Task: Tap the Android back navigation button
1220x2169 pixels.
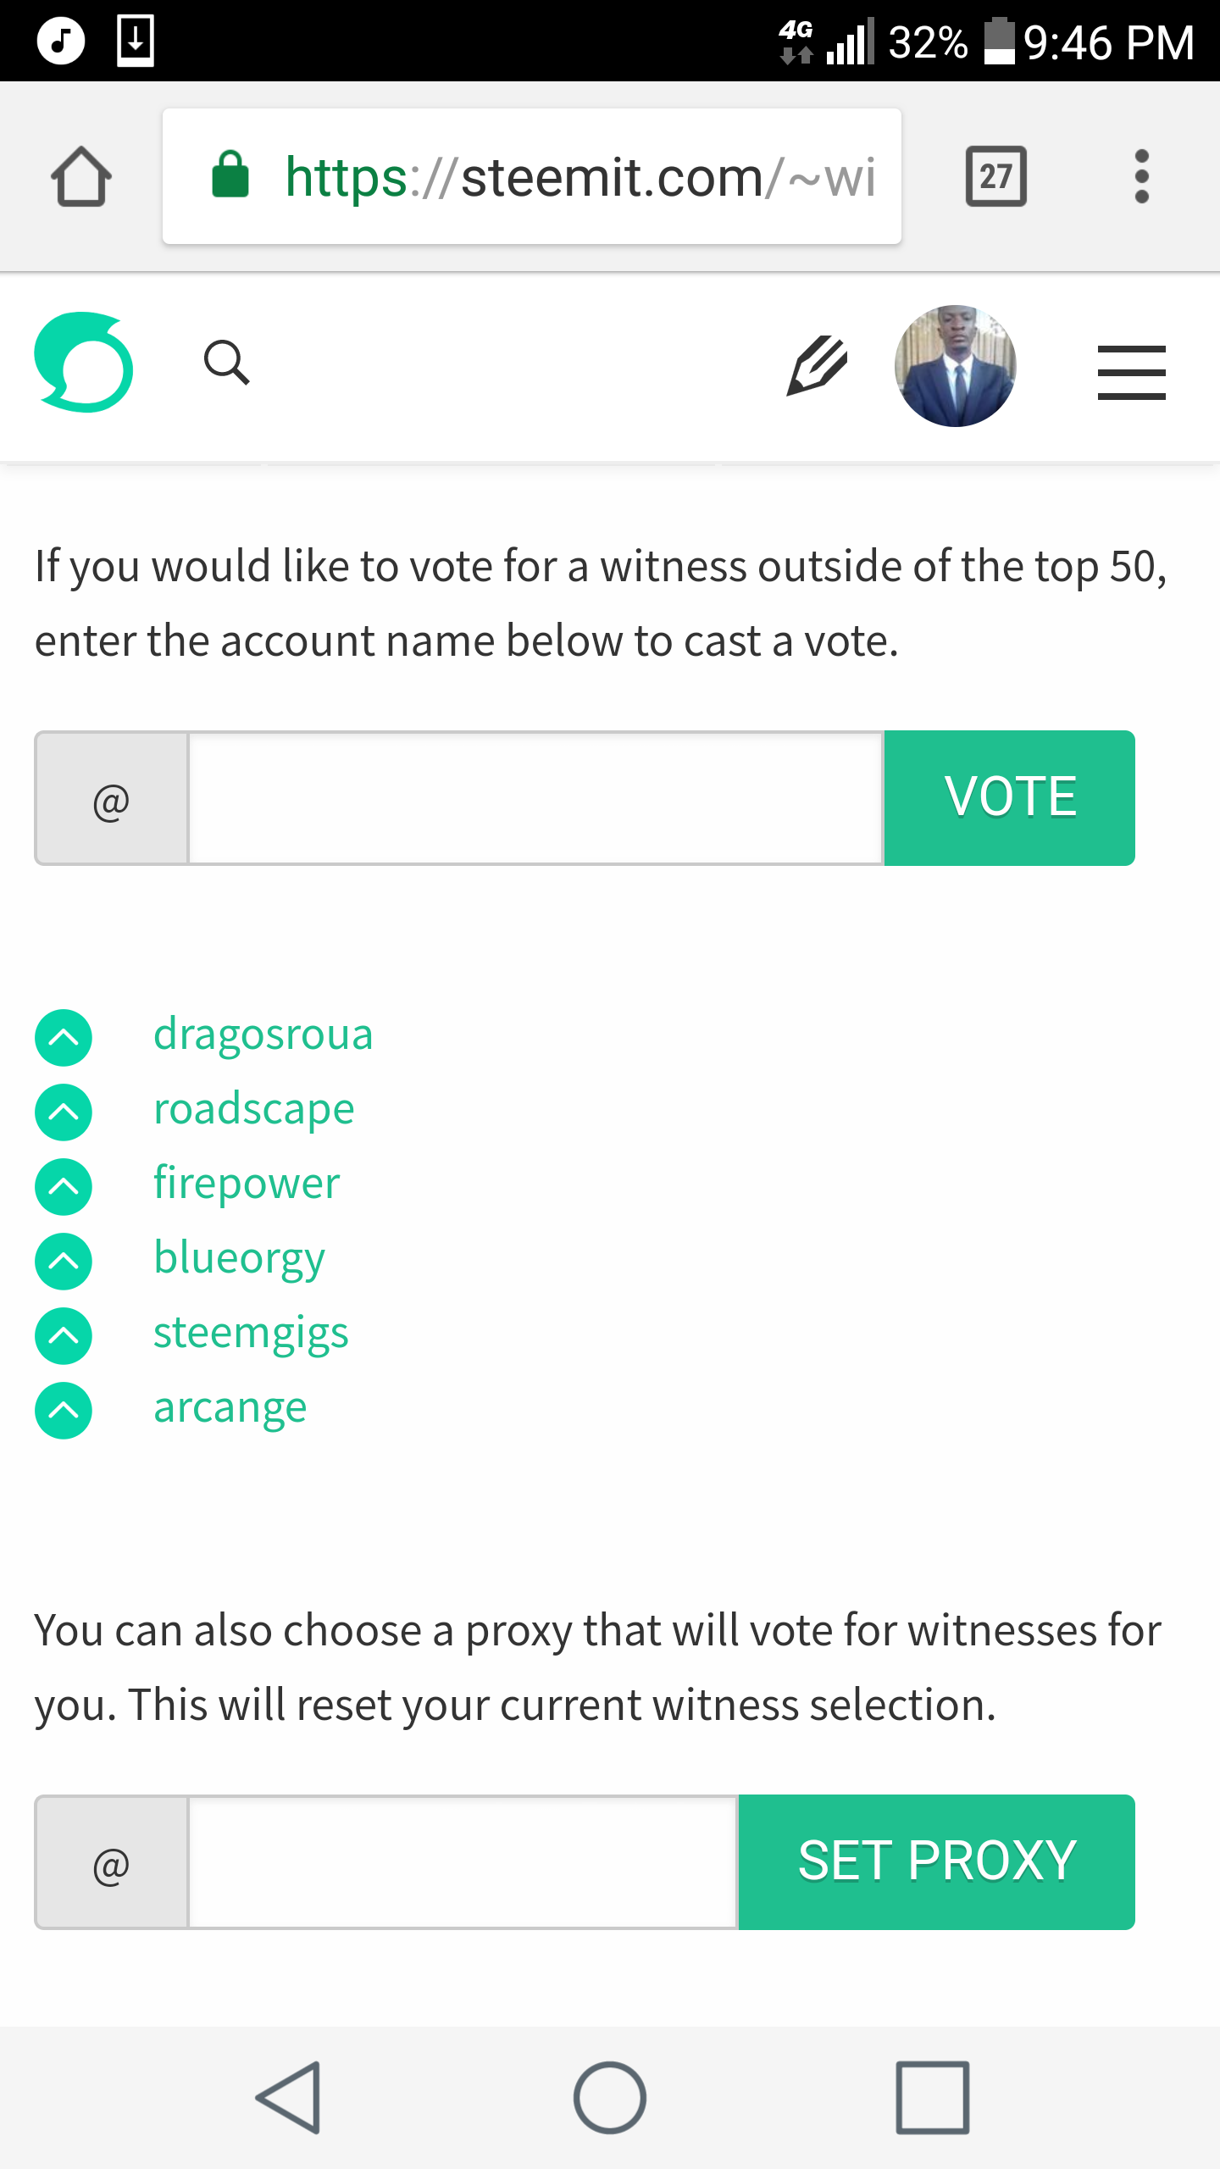Action: tap(290, 2097)
